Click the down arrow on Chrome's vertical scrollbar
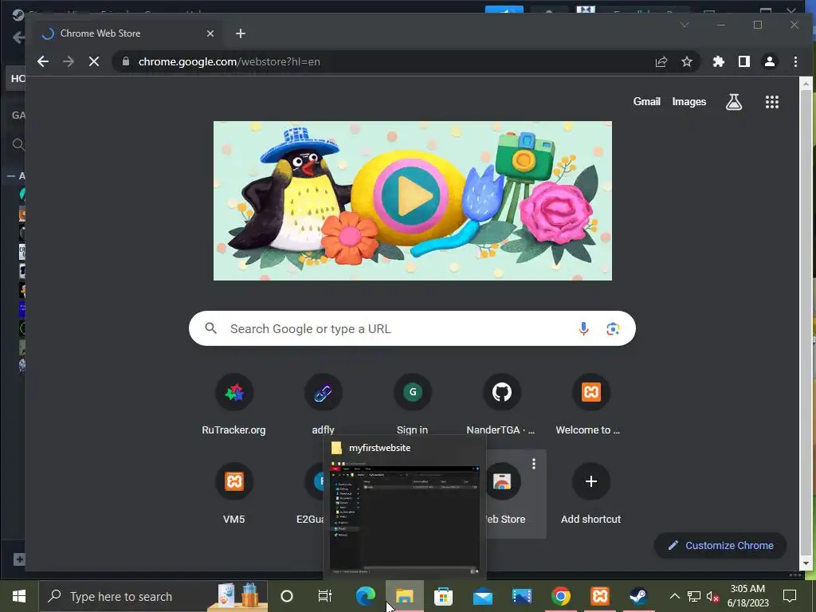This screenshot has width=816, height=612. 806,563
